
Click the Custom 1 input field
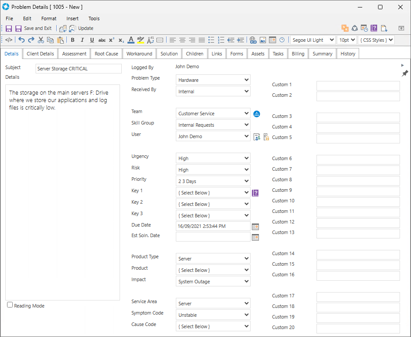pos(358,85)
